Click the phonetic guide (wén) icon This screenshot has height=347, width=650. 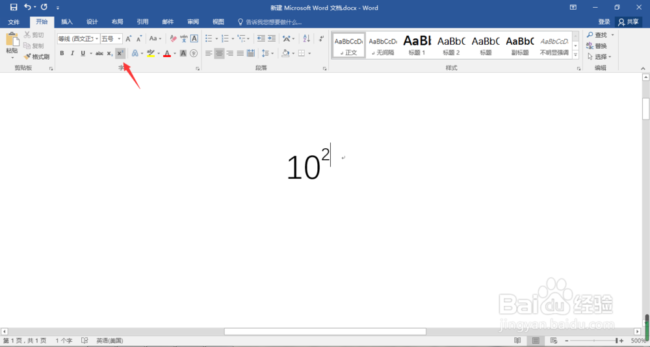pos(184,38)
